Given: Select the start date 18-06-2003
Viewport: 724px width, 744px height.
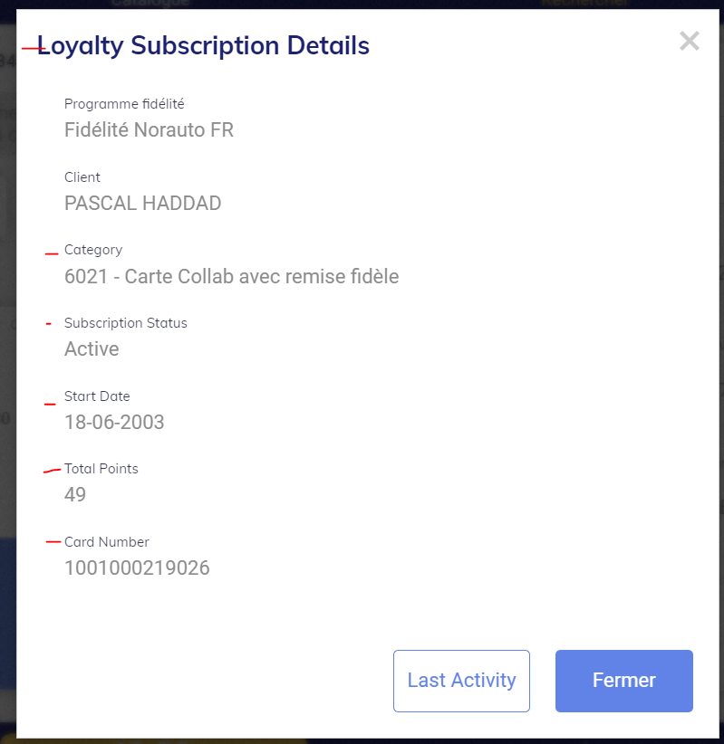Looking at the screenshot, I should (114, 423).
